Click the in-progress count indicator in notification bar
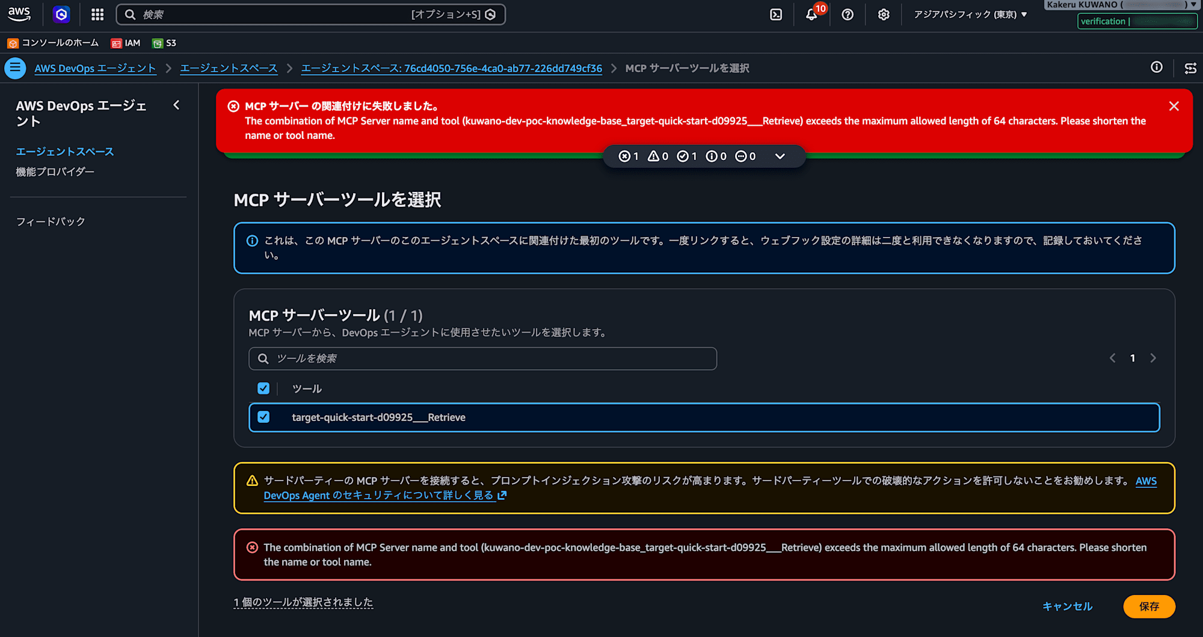The height and width of the screenshot is (637, 1203). click(745, 156)
